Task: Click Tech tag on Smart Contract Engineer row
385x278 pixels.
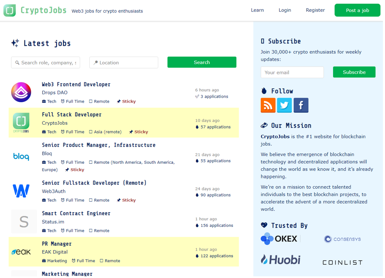Action: (49, 231)
